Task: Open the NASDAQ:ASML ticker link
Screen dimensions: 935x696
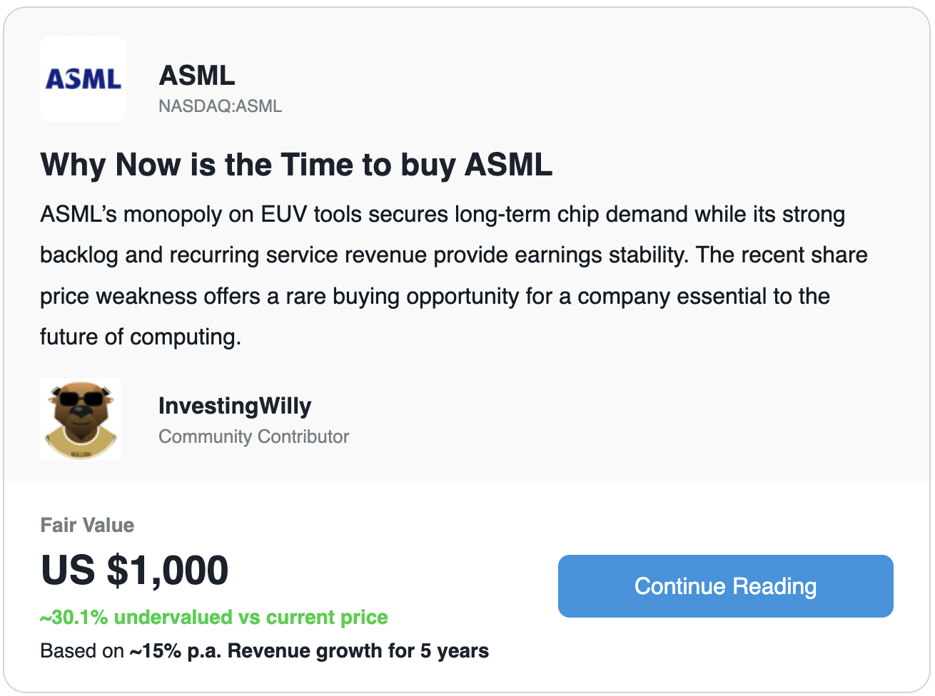Action: point(220,106)
